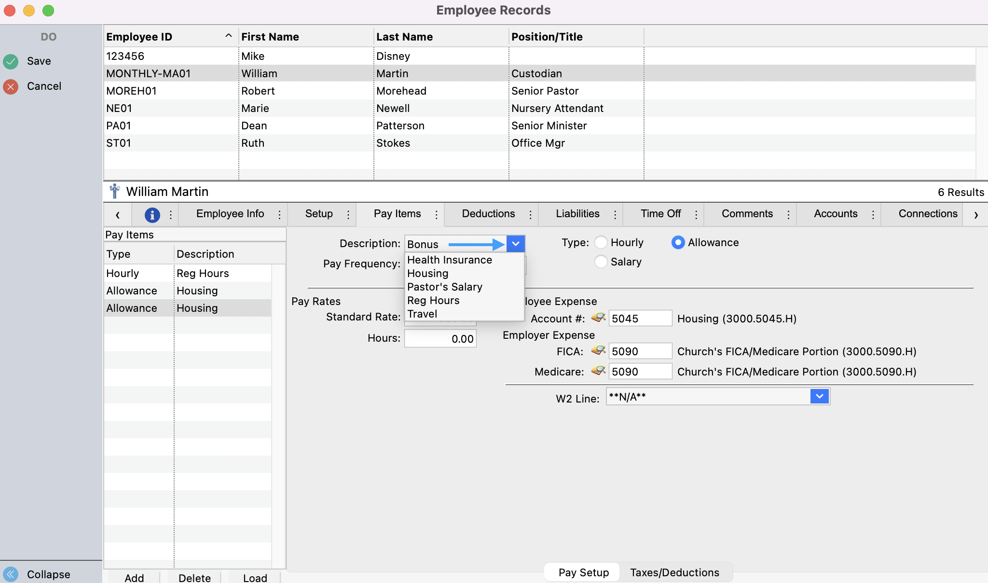
Task: Click the Add button below pay items
Action: point(134,578)
